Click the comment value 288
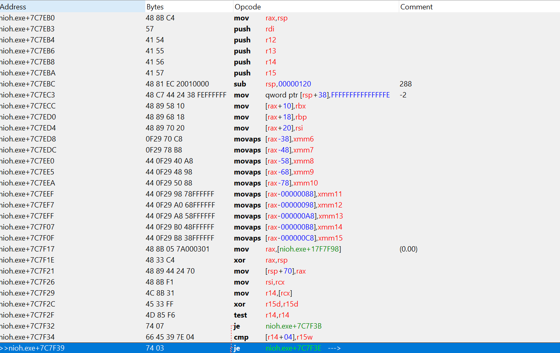 click(x=406, y=84)
